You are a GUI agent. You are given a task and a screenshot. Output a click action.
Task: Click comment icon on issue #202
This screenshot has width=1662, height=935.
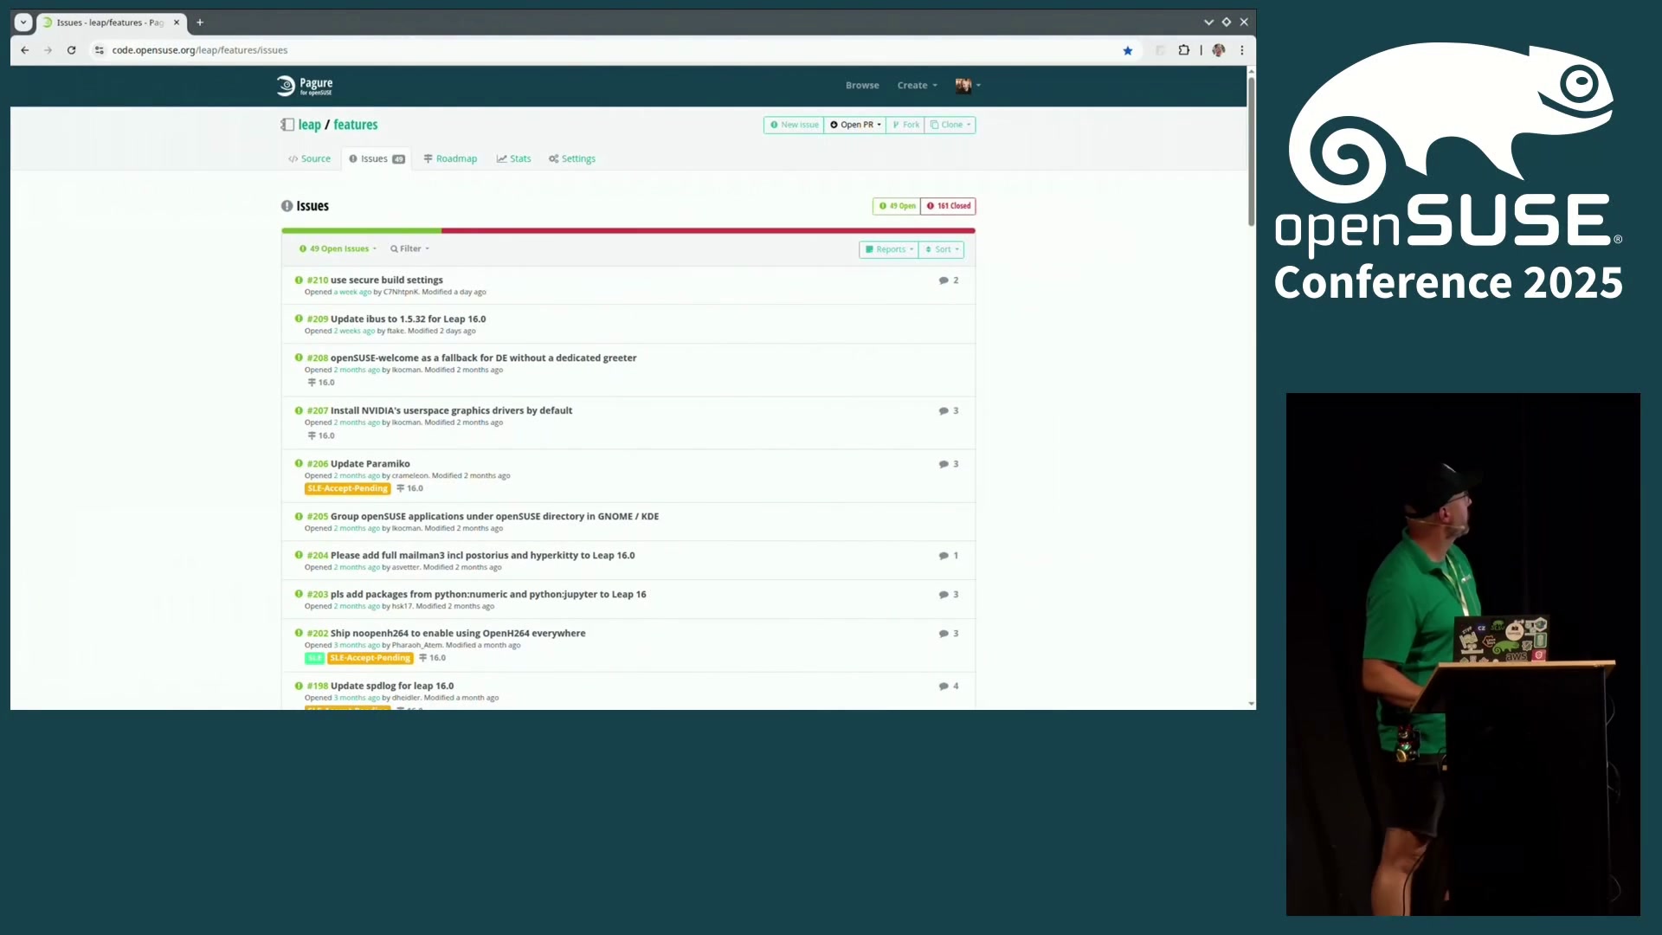(944, 634)
